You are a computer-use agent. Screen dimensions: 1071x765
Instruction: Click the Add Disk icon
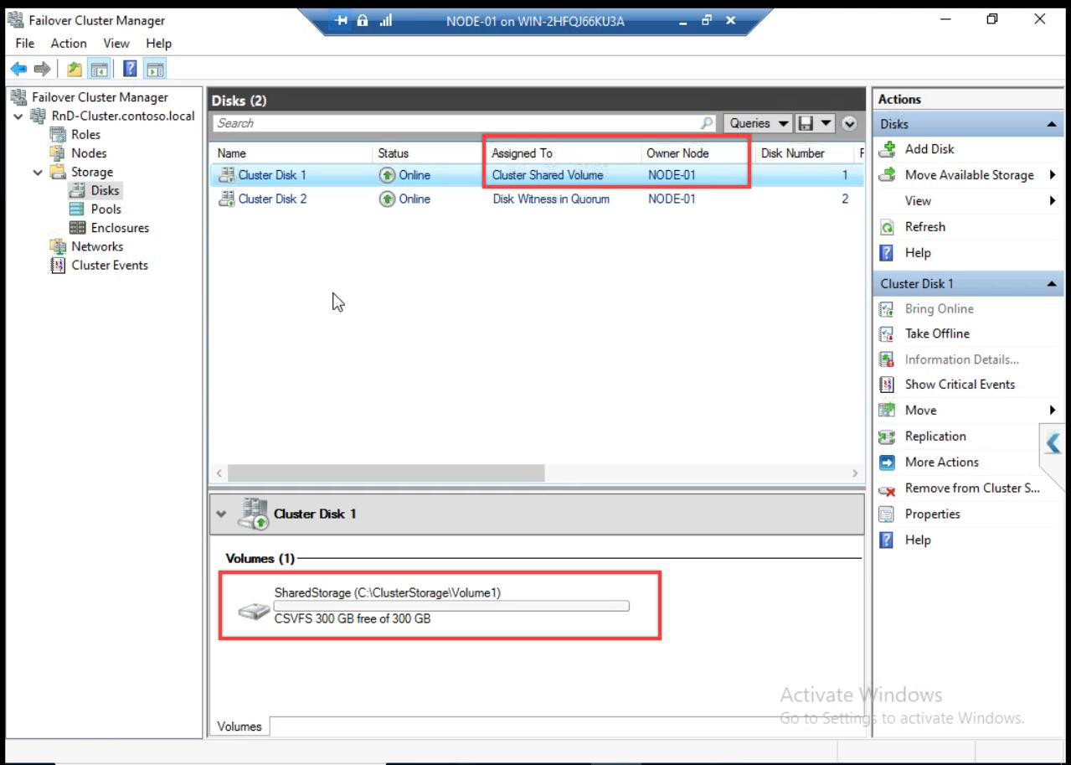887,149
